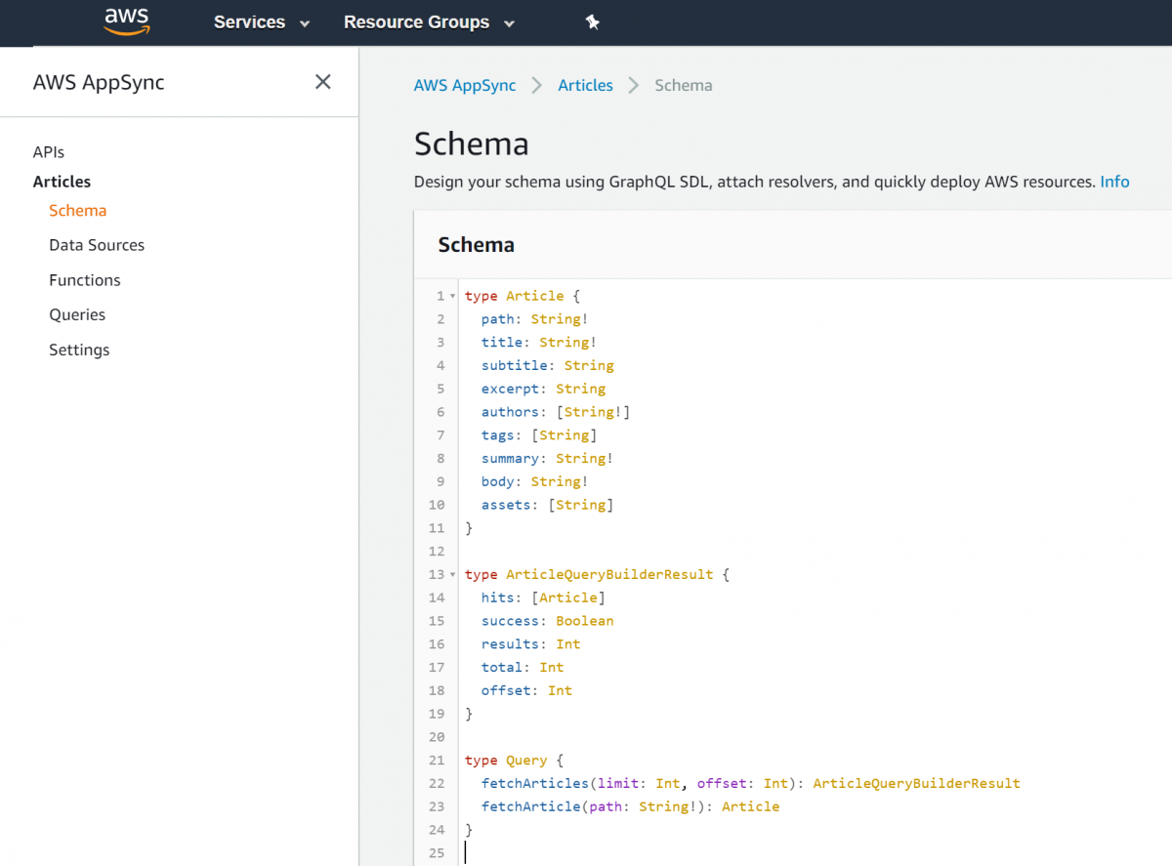Click the AWS logo in the top bar
This screenshot has height=866, width=1172.
126,21
